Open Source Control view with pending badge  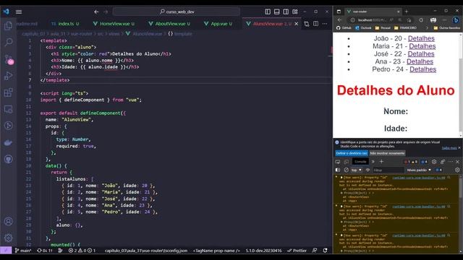(x=9, y=59)
